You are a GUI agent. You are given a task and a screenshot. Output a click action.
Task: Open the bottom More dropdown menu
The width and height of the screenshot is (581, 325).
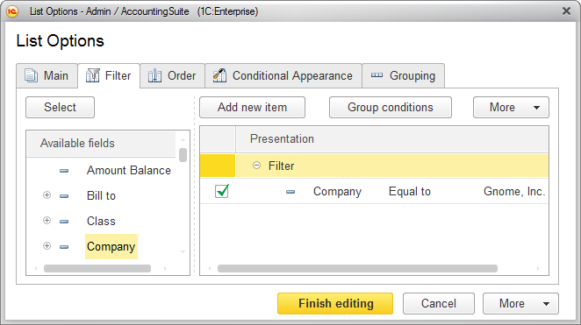[520, 304]
